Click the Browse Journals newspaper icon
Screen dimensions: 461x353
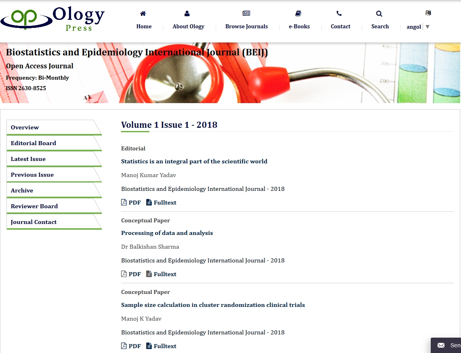point(246,13)
